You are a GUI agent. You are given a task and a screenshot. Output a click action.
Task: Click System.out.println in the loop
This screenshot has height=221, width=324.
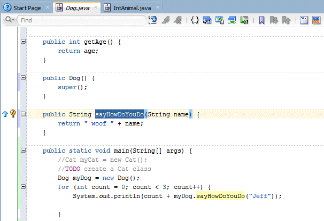tap(106, 196)
